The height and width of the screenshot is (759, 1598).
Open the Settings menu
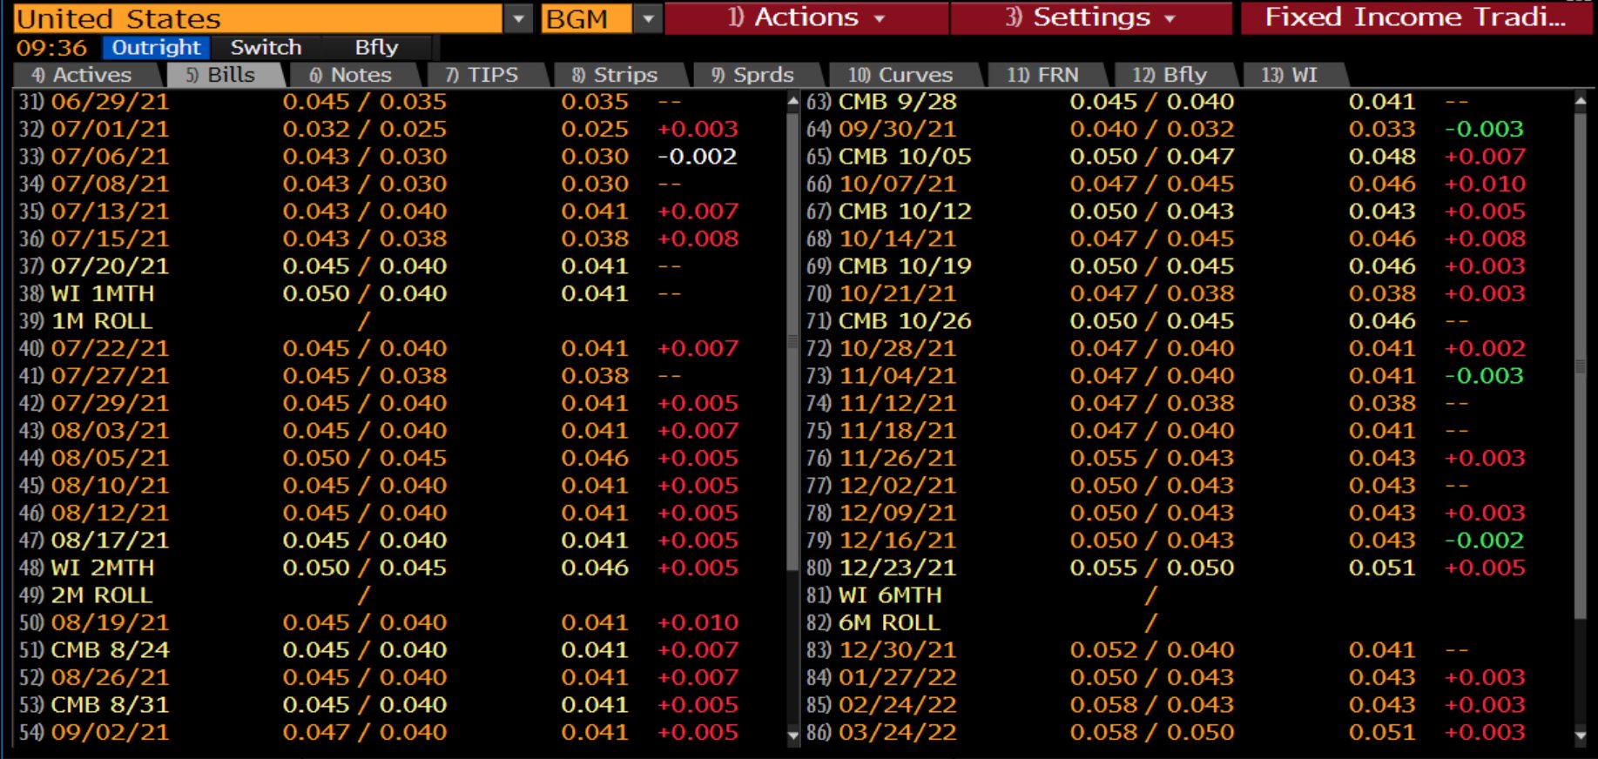pyautogui.click(x=1090, y=17)
